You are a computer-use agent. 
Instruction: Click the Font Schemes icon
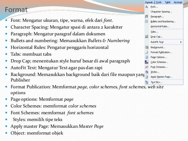(146, 67)
